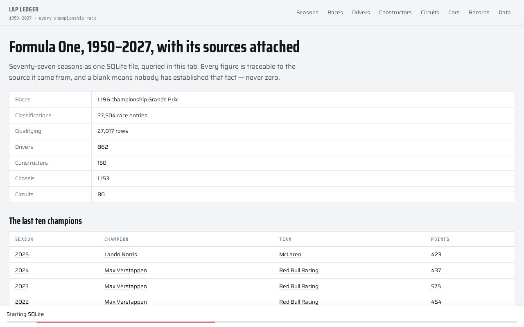Open the Races nav item
524x327 pixels.
pos(335,12)
